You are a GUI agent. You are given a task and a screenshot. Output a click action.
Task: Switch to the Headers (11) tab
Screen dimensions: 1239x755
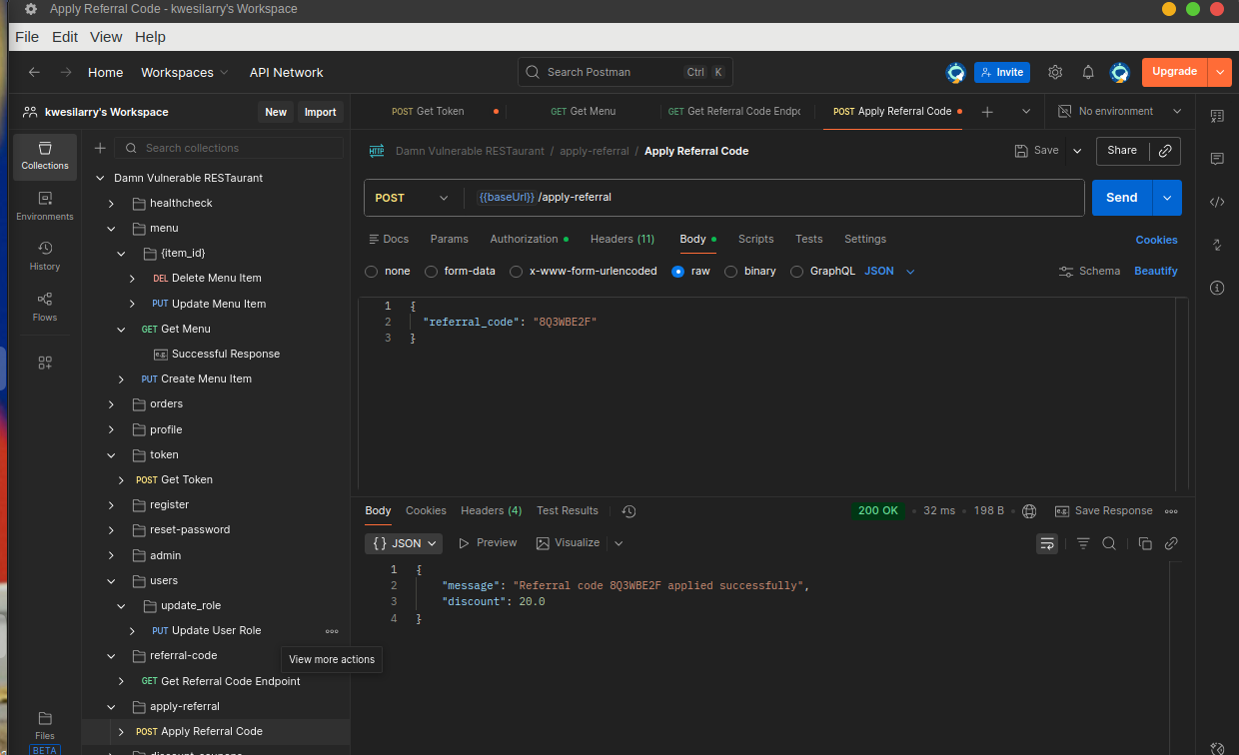[621, 239]
